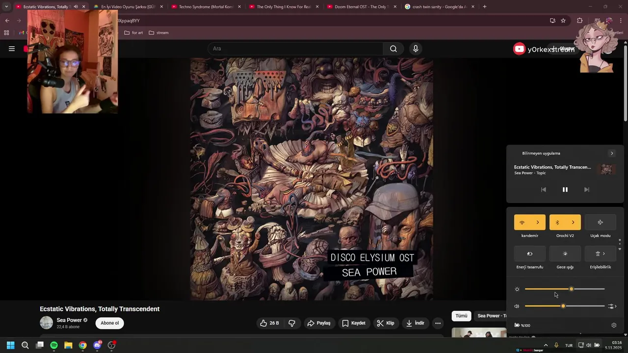The height and width of the screenshot is (353, 628).
Task: Go back with browser back arrow
Action: click(7, 21)
